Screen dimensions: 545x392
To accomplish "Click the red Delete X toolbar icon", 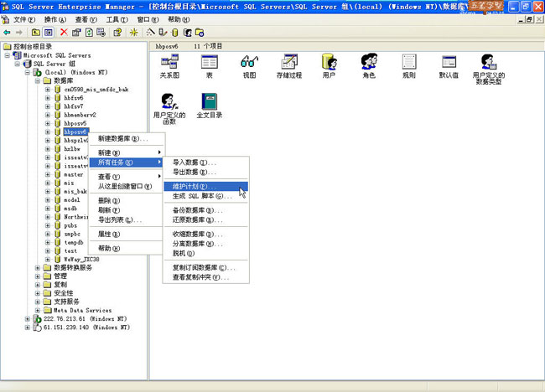I will tap(64, 33).
